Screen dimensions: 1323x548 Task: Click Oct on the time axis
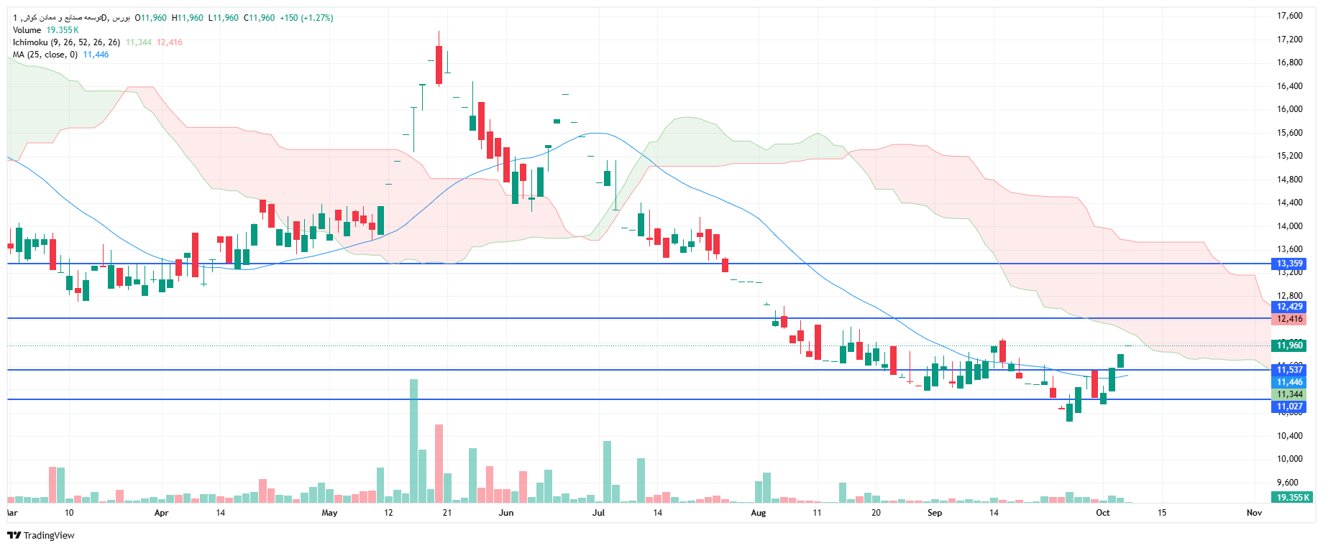point(1102,513)
